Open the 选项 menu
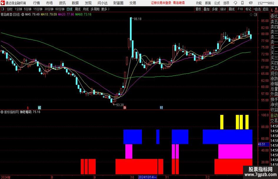 [226, 3]
